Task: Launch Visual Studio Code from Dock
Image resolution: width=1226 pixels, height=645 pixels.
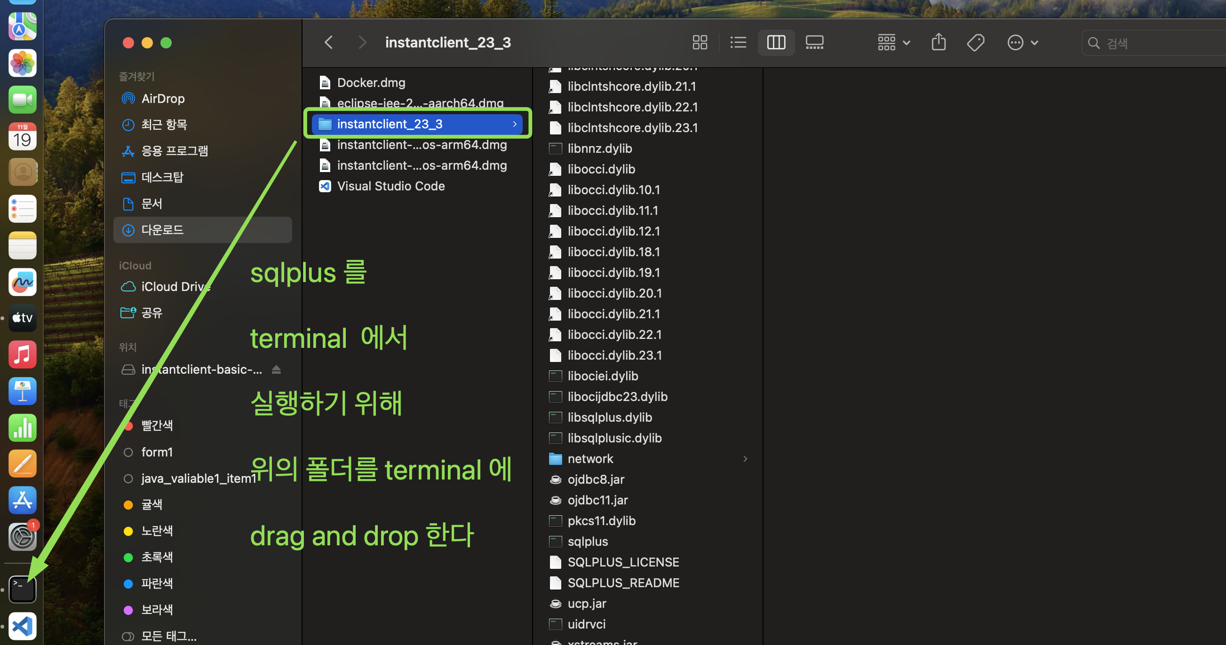Action: [23, 626]
